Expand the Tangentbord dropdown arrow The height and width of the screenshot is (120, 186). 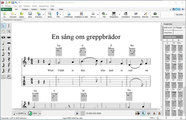[x=119, y=15]
